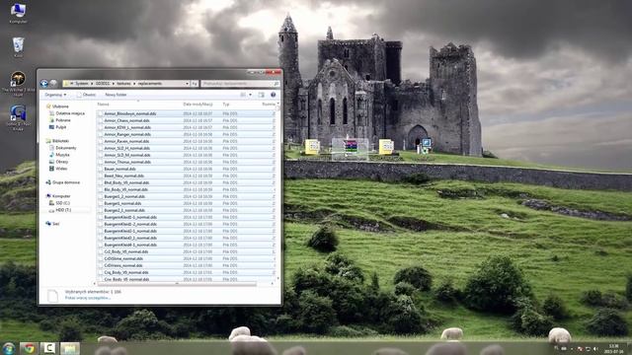Image resolution: width=632 pixels, height=355 pixels.
Task: Click the replacements breadcrumb segment
Action: (149, 83)
